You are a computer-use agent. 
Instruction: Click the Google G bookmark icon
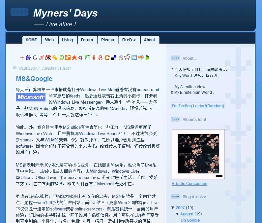point(35,57)
